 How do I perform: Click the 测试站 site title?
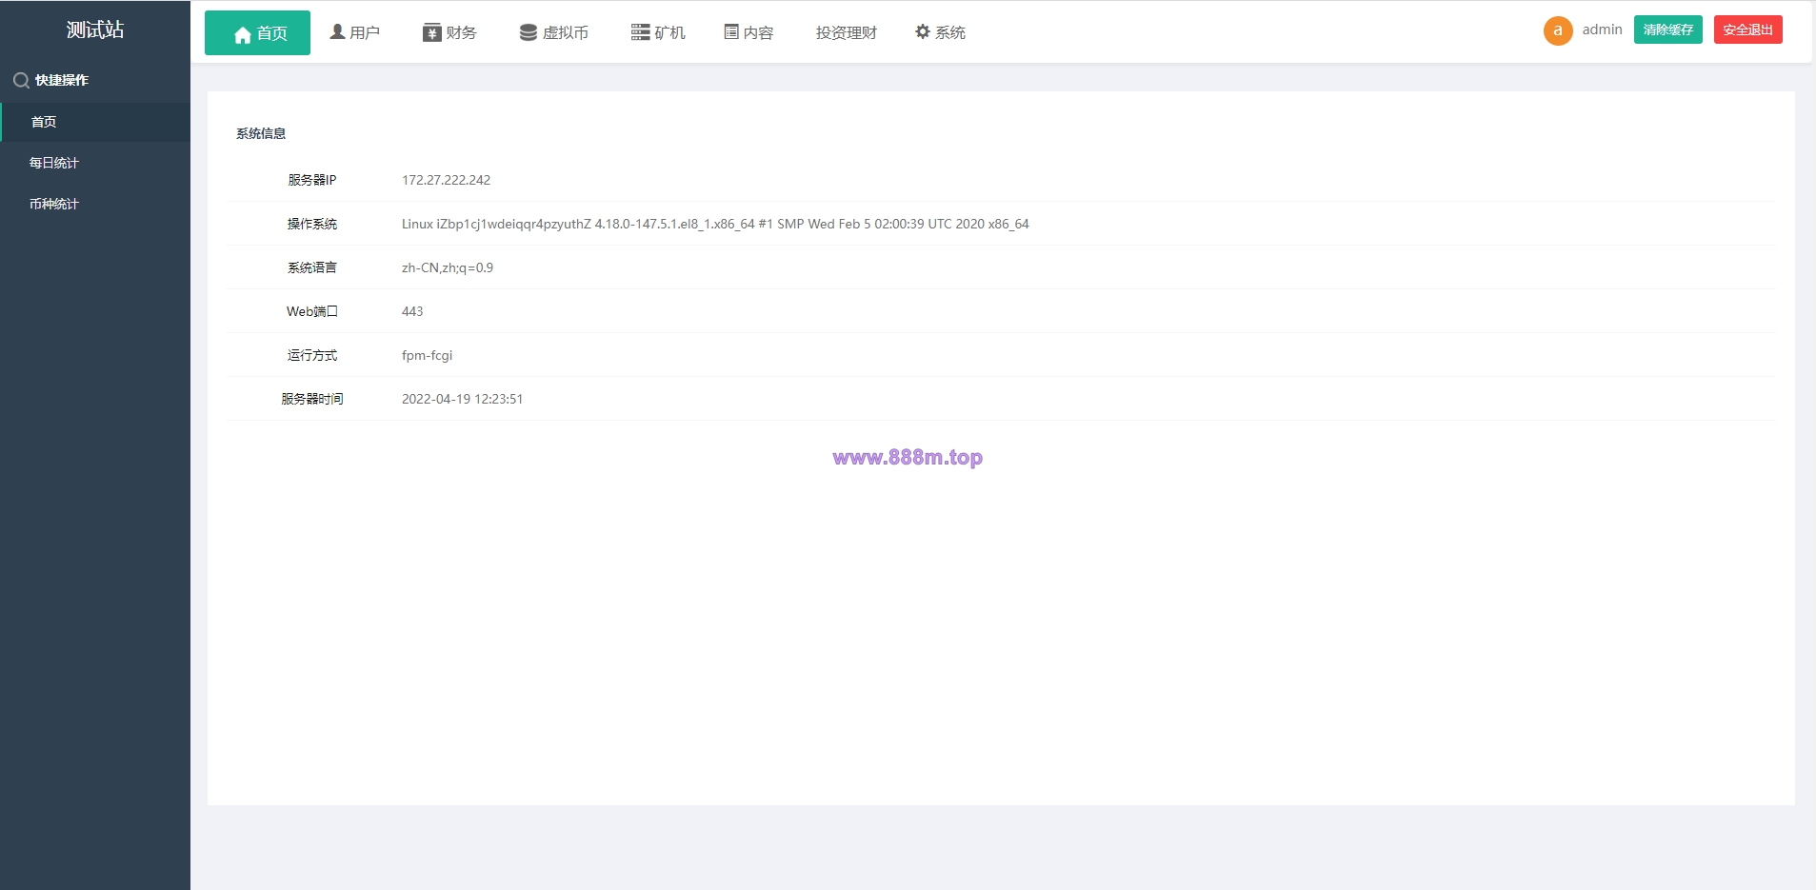pyautogui.click(x=95, y=30)
